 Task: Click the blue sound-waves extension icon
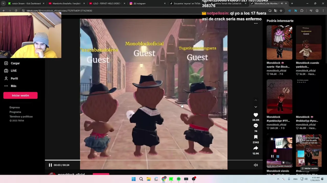pyautogui.click(x=289, y=11)
